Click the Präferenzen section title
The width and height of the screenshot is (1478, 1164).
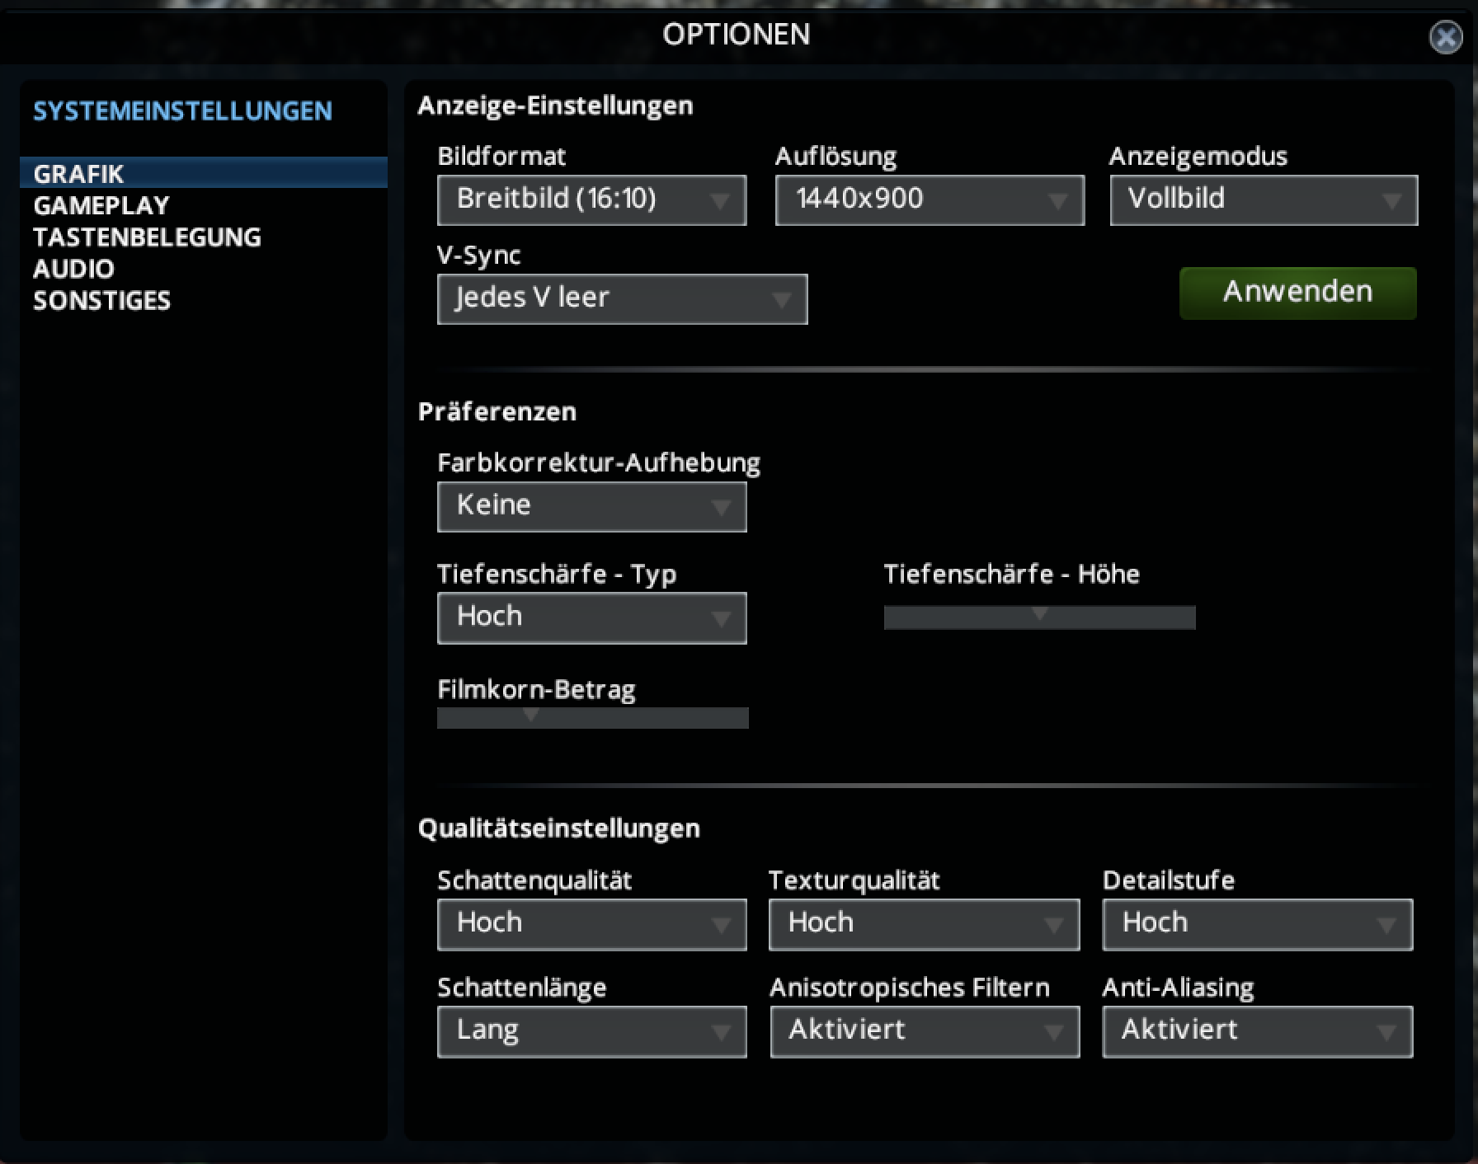click(x=497, y=411)
